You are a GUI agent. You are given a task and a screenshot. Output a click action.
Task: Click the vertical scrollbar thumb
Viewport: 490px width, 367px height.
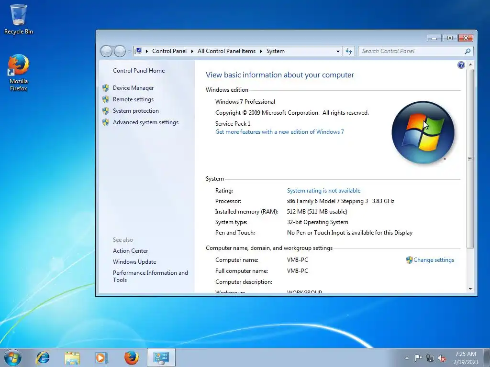(470, 159)
